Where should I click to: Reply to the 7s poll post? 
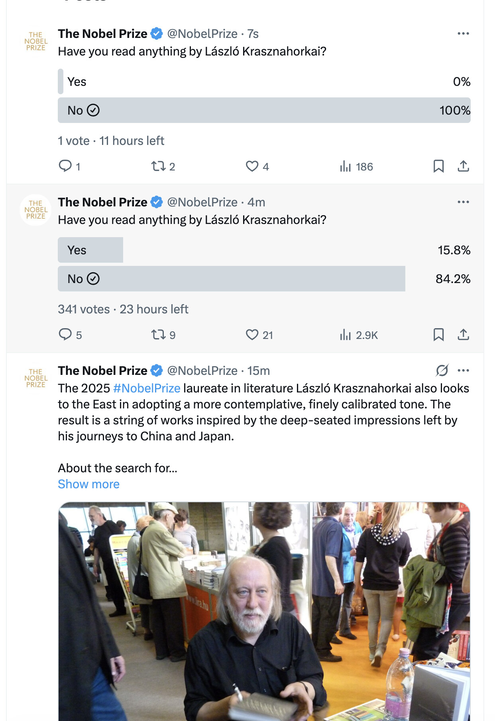(x=65, y=166)
